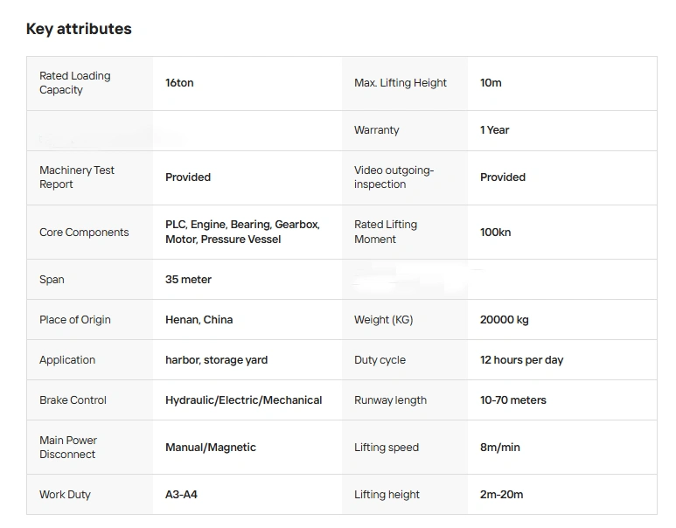Click the harbor, storage yard application value

216,360
